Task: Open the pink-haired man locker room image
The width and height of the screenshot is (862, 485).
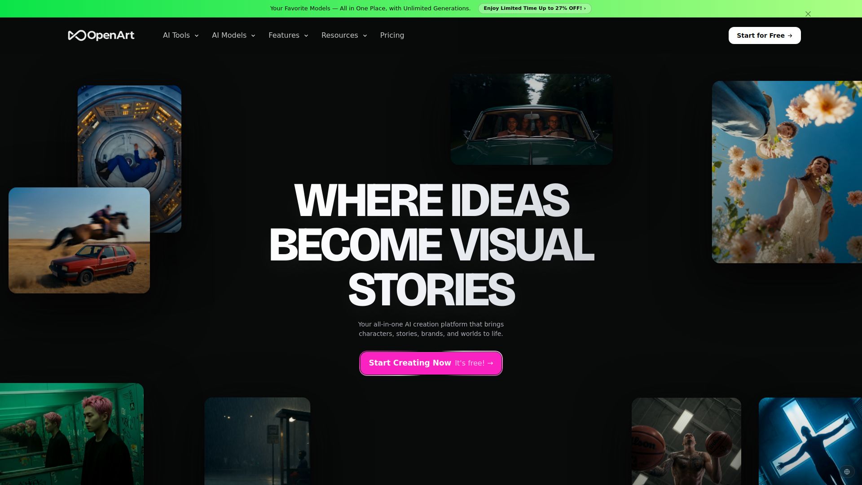Action: [72, 434]
